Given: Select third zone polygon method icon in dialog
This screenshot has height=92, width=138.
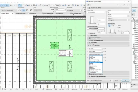Looking at the screenshot, I should (x=114, y=26).
